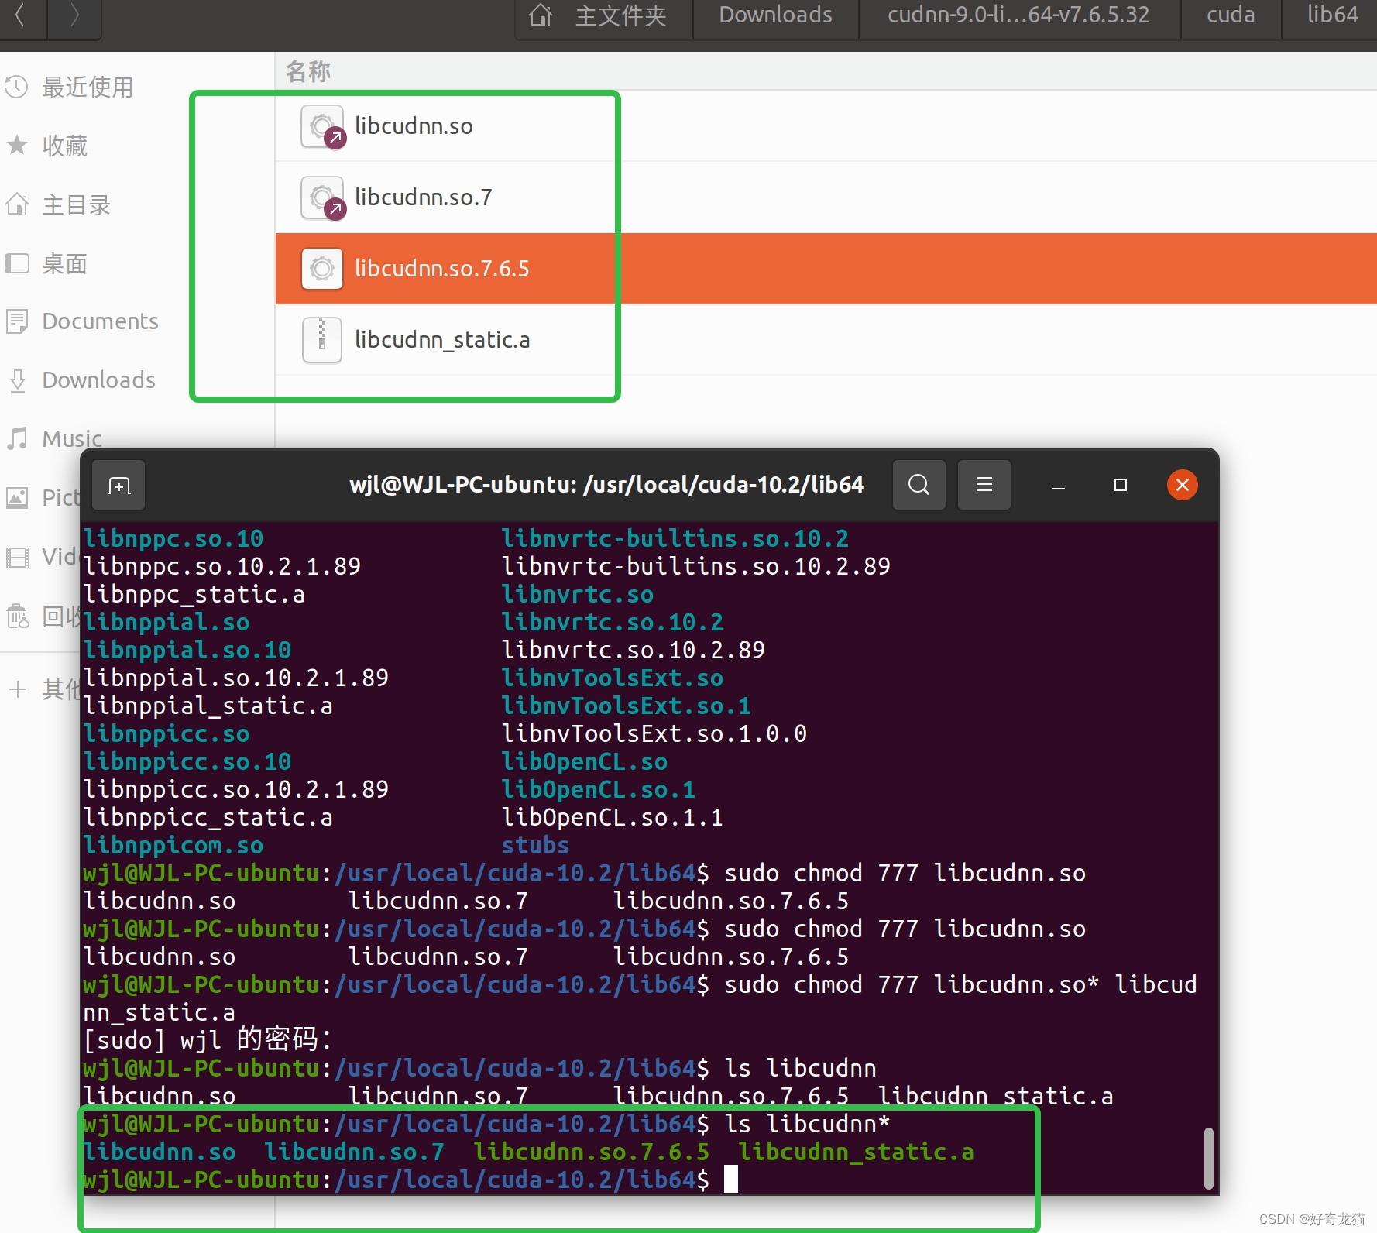
Task: Click libnvToolsExt.so.1.0.0 in terminal output
Action: click(x=654, y=733)
